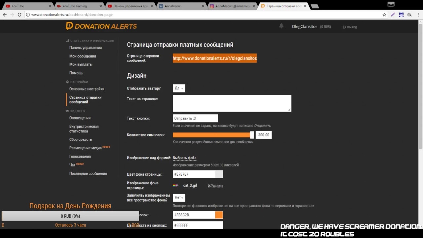Click the page vertical scrollbar
Viewport: 423px width, 238px height.
tap(421, 86)
